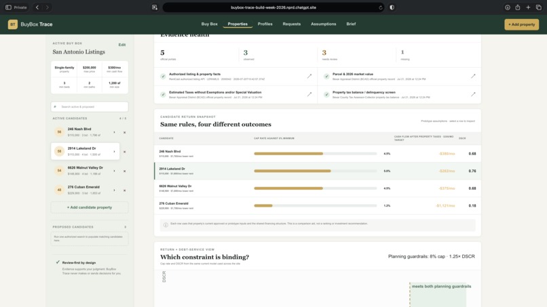Viewport: 547px width, 307px height.
Task: Open edit pencil for Authorized listing & property facts
Action: pyautogui.click(x=309, y=76)
